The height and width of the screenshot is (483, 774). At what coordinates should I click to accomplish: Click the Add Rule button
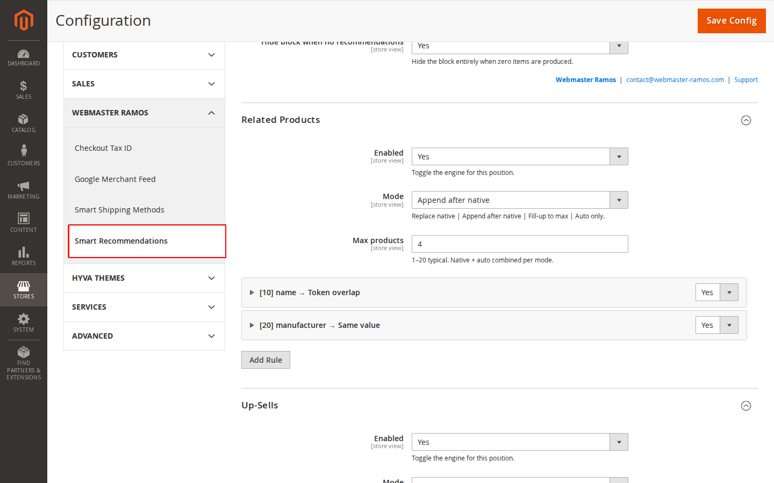tap(266, 360)
